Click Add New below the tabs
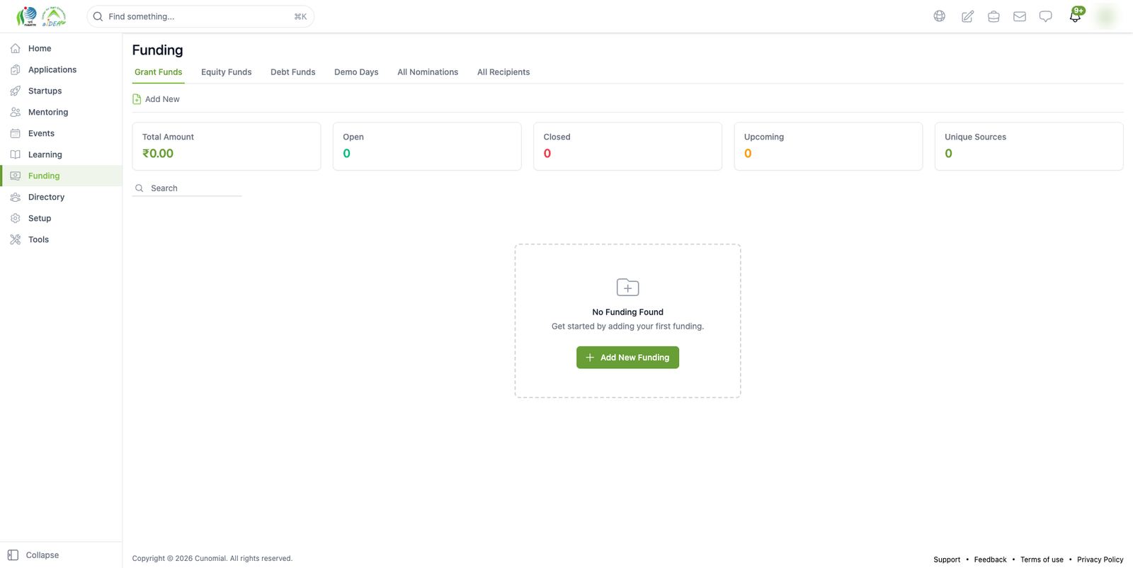The height and width of the screenshot is (568, 1133). click(156, 99)
